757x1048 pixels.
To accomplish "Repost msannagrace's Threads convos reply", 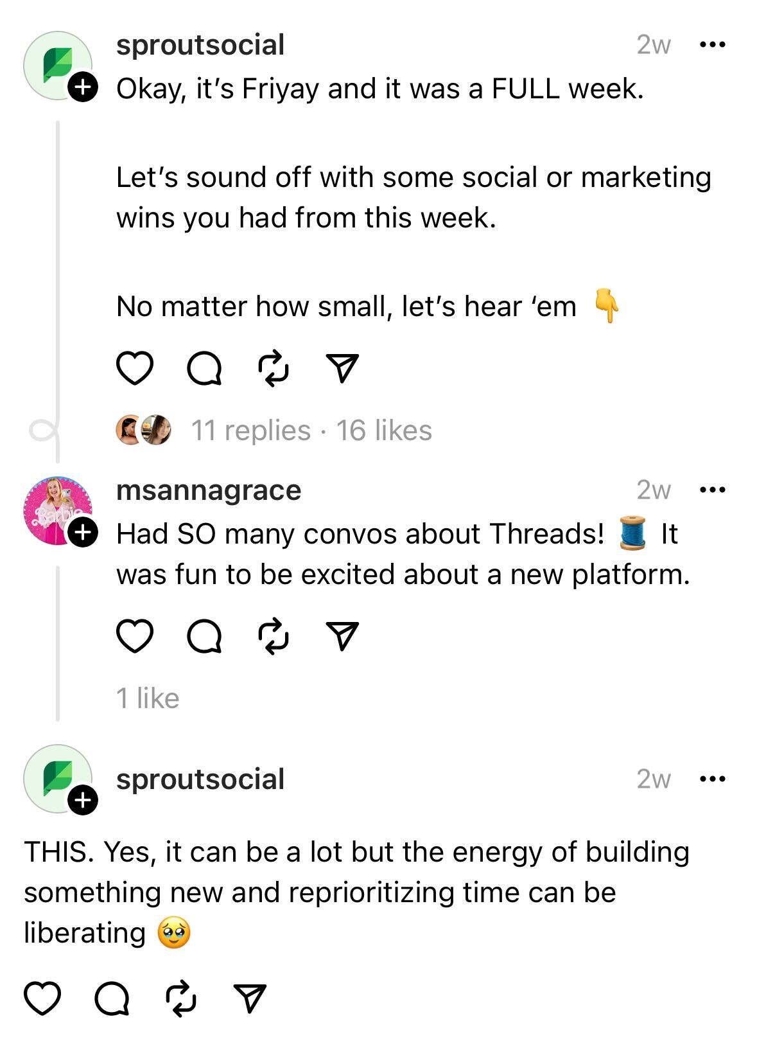I will pos(274,636).
